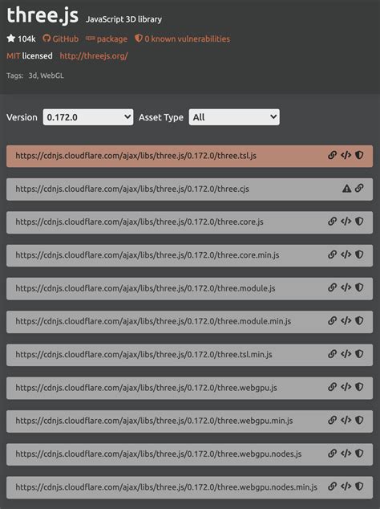Copy script tag icon for three.webgpu.nodes.min.js
Image resolution: width=380 pixels, height=509 pixels.
[x=346, y=487]
